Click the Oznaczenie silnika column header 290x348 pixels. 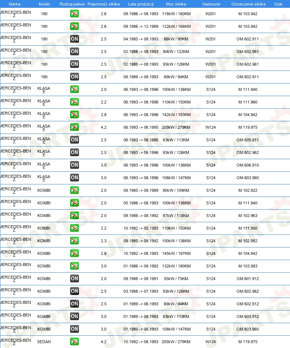pyautogui.click(x=248, y=4)
